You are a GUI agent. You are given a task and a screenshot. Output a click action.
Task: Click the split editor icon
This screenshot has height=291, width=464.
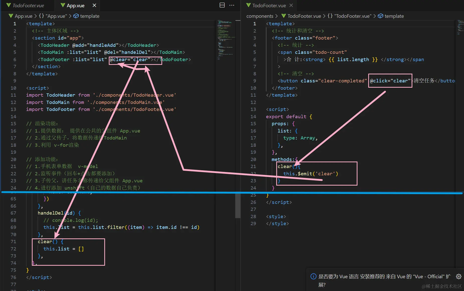(222, 5)
